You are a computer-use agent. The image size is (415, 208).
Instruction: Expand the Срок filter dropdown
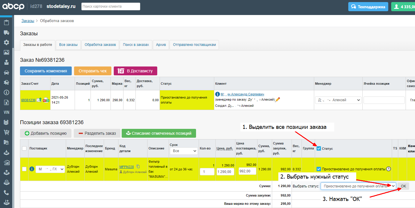(184, 151)
